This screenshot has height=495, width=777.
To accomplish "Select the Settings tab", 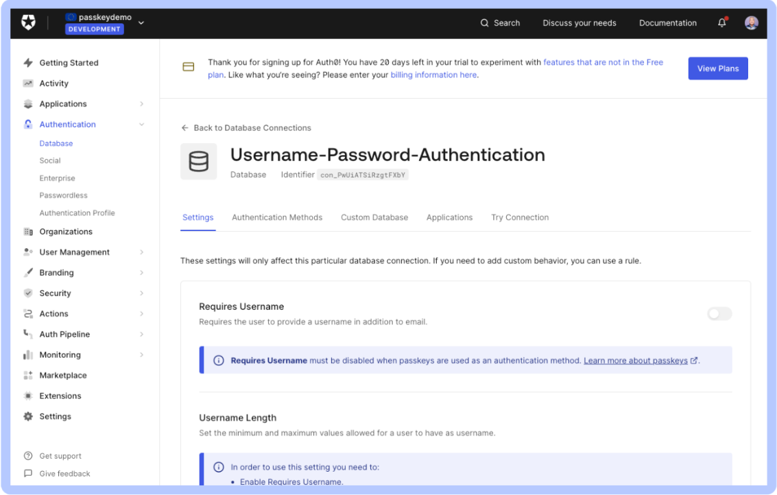I will 198,217.
